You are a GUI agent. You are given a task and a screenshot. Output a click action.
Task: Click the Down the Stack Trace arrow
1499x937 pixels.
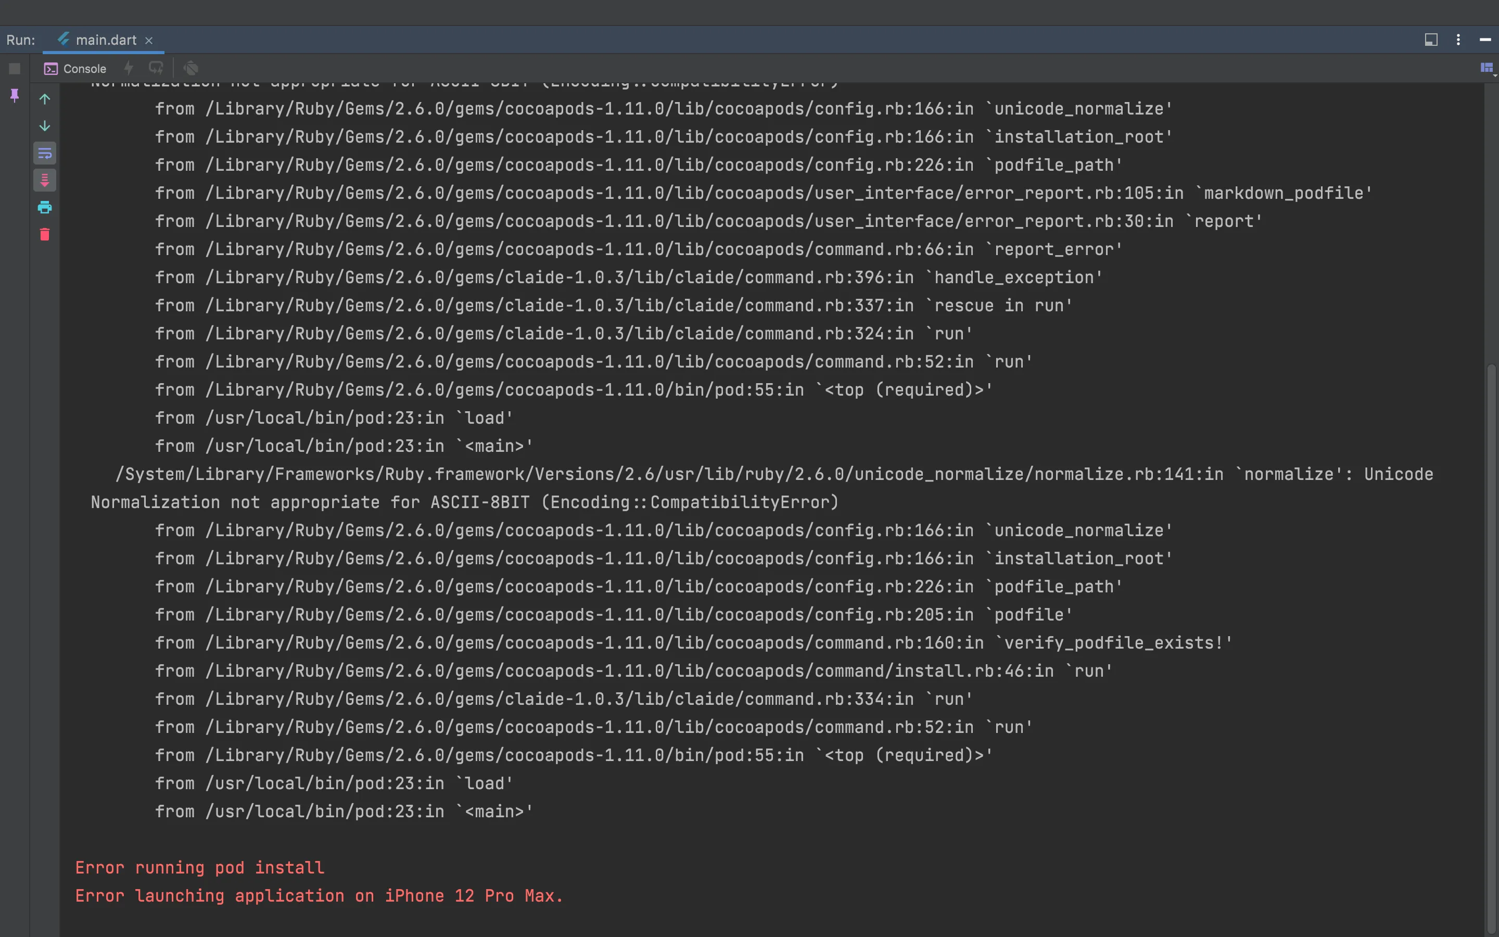click(x=45, y=126)
